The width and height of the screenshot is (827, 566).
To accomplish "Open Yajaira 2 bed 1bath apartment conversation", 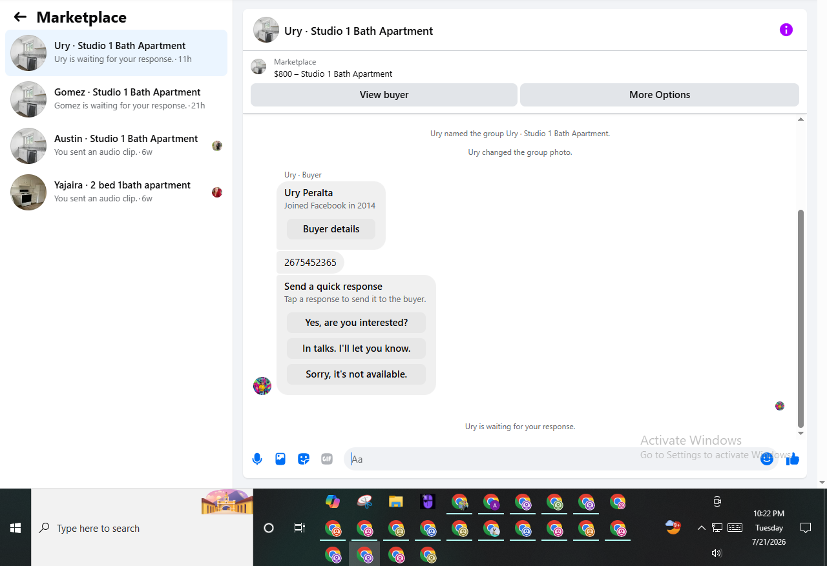I will 116,192.
